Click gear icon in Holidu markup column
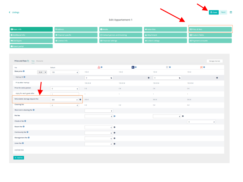 point(217,78)
